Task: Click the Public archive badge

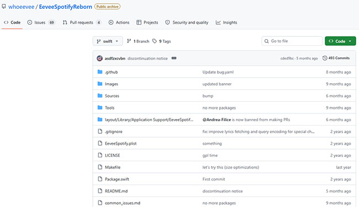Action: coord(107,7)
